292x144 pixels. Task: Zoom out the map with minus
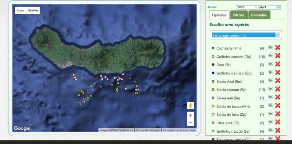[190, 122]
